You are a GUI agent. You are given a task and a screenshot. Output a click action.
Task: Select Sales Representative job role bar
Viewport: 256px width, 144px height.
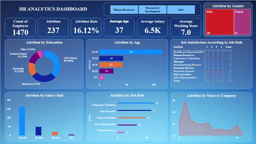click(127, 125)
